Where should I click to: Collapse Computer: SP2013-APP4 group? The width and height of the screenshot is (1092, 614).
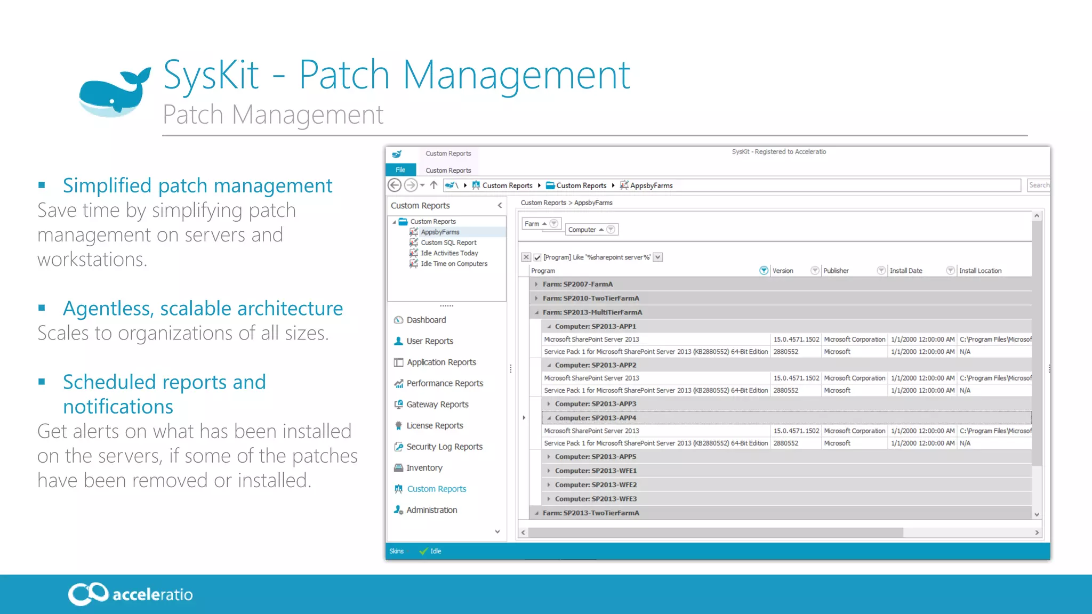pos(549,418)
